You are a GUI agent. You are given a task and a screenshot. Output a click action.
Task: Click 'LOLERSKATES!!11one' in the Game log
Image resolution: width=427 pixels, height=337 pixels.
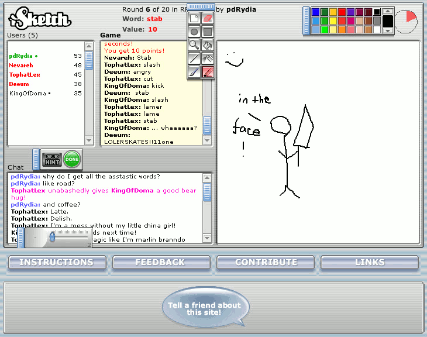tap(139, 142)
